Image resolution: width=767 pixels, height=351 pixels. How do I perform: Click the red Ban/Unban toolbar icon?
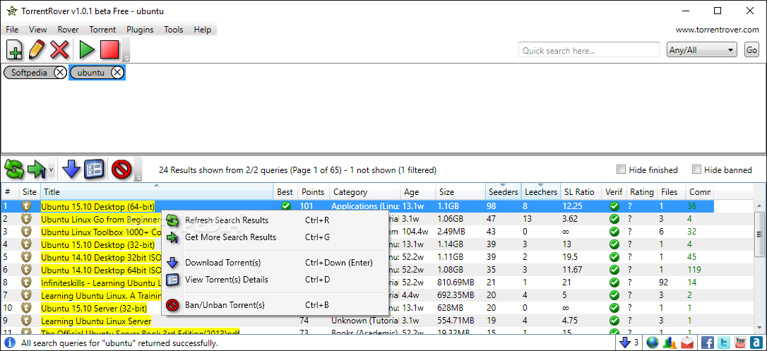click(121, 169)
